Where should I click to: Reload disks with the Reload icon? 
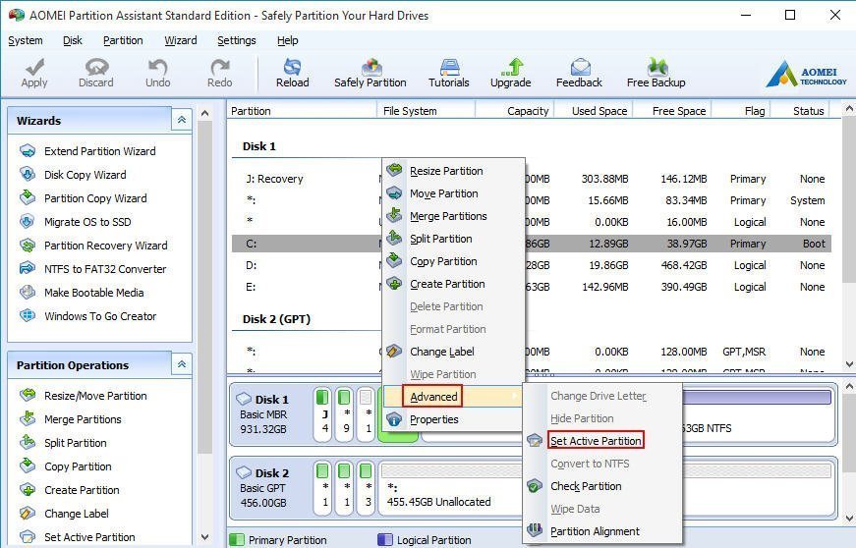(x=293, y=73)
